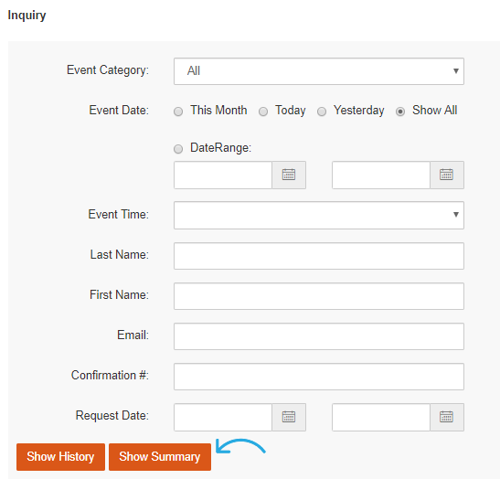Click the Request Date end textbox
Image resolution: width=500 pixels, height=479 pixels.
(381, 417)
